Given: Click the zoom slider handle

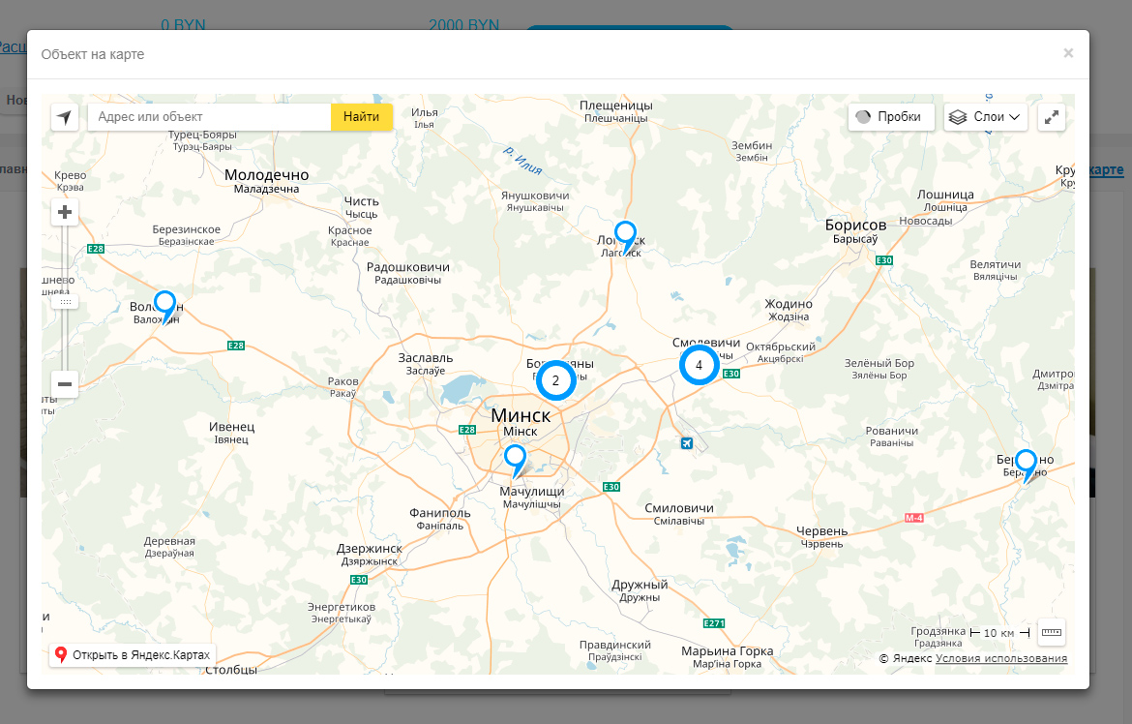Looking at the screenshot, I should click(x=65, y=302).
